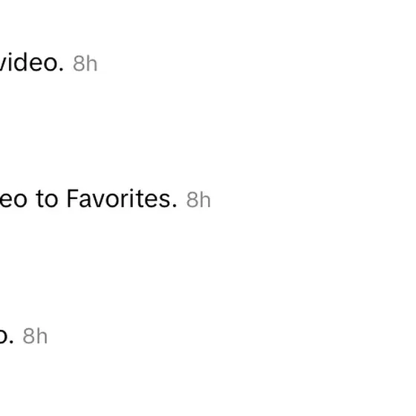Click the period after "video"
416x416 pixels.
click(x=61, y=70)
